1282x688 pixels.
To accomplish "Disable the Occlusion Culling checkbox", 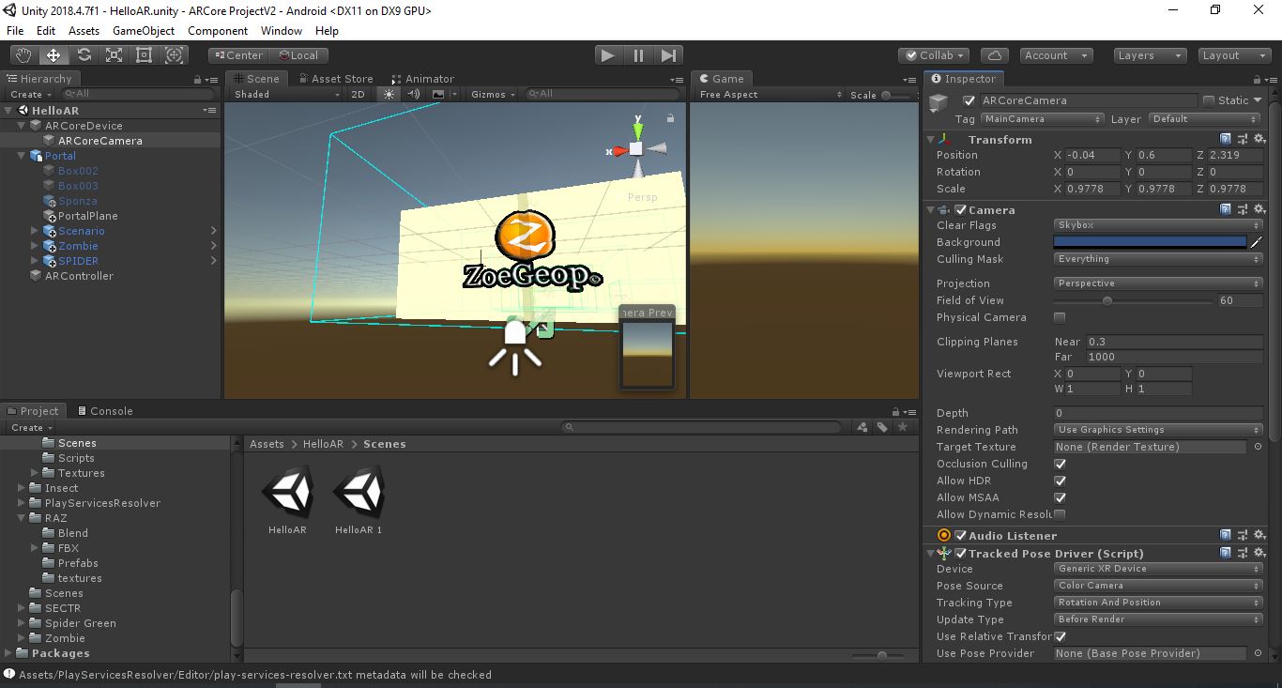I will click(1060, 464).
